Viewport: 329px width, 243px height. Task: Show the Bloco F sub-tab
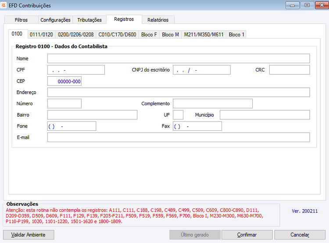point(149,35)
